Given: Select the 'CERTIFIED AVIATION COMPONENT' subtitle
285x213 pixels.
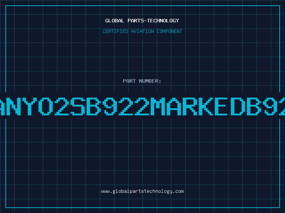Looking at the screenshot, I should (x=142, y=31).
